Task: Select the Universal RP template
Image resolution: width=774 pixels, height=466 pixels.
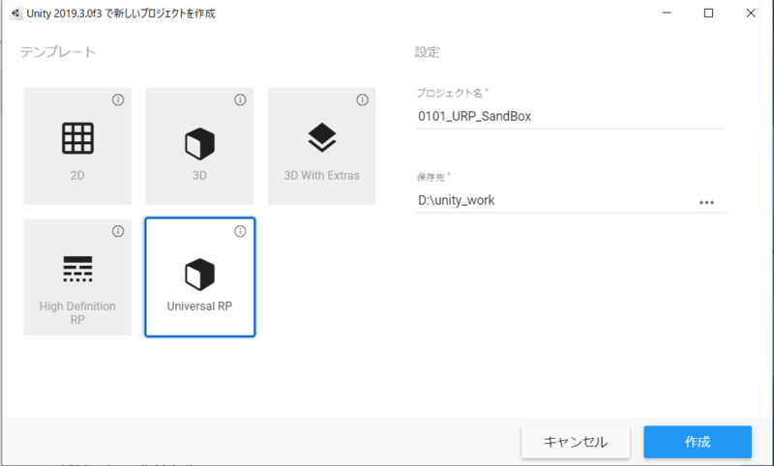Action: pos(199,277)
